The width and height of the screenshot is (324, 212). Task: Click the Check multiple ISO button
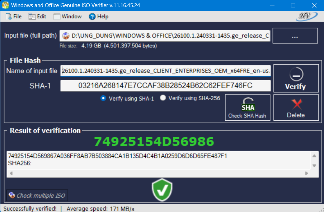tap(37, 195)
